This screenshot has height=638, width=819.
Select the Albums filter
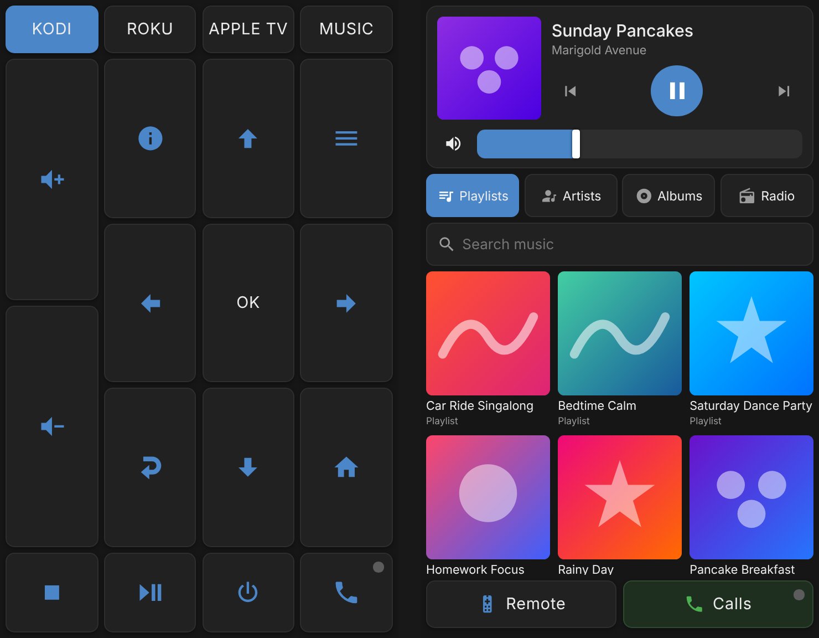point(668,195)
